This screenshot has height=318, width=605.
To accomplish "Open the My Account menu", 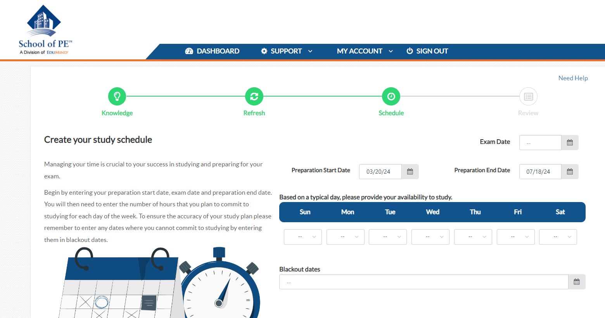I will pos(365,51).
